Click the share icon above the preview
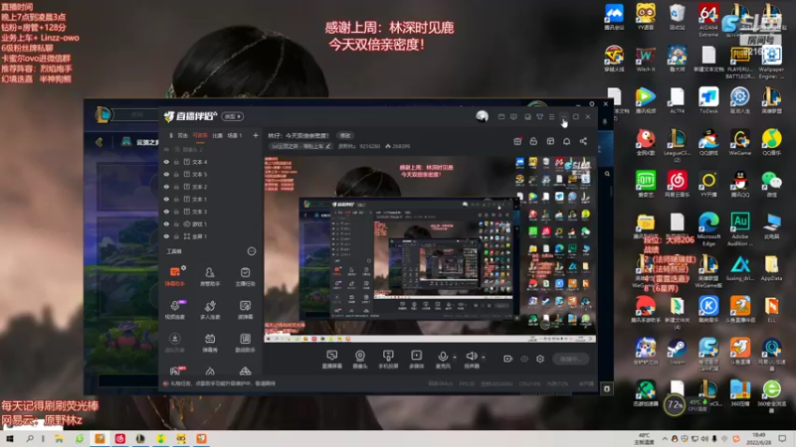The width and height of the screenshot is (796, 447). coord(583,141)
